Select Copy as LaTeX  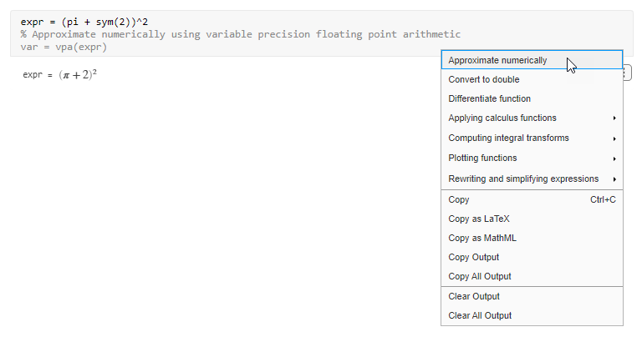(x=479, y=219)
